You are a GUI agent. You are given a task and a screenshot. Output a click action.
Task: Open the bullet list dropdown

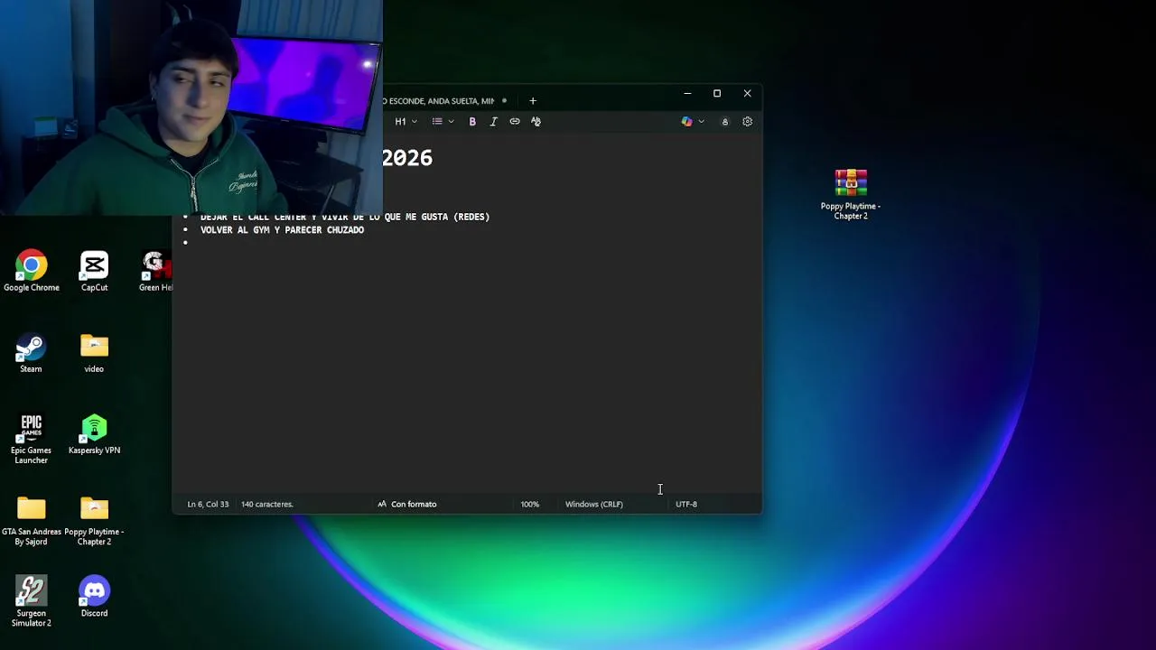point(443,122)
